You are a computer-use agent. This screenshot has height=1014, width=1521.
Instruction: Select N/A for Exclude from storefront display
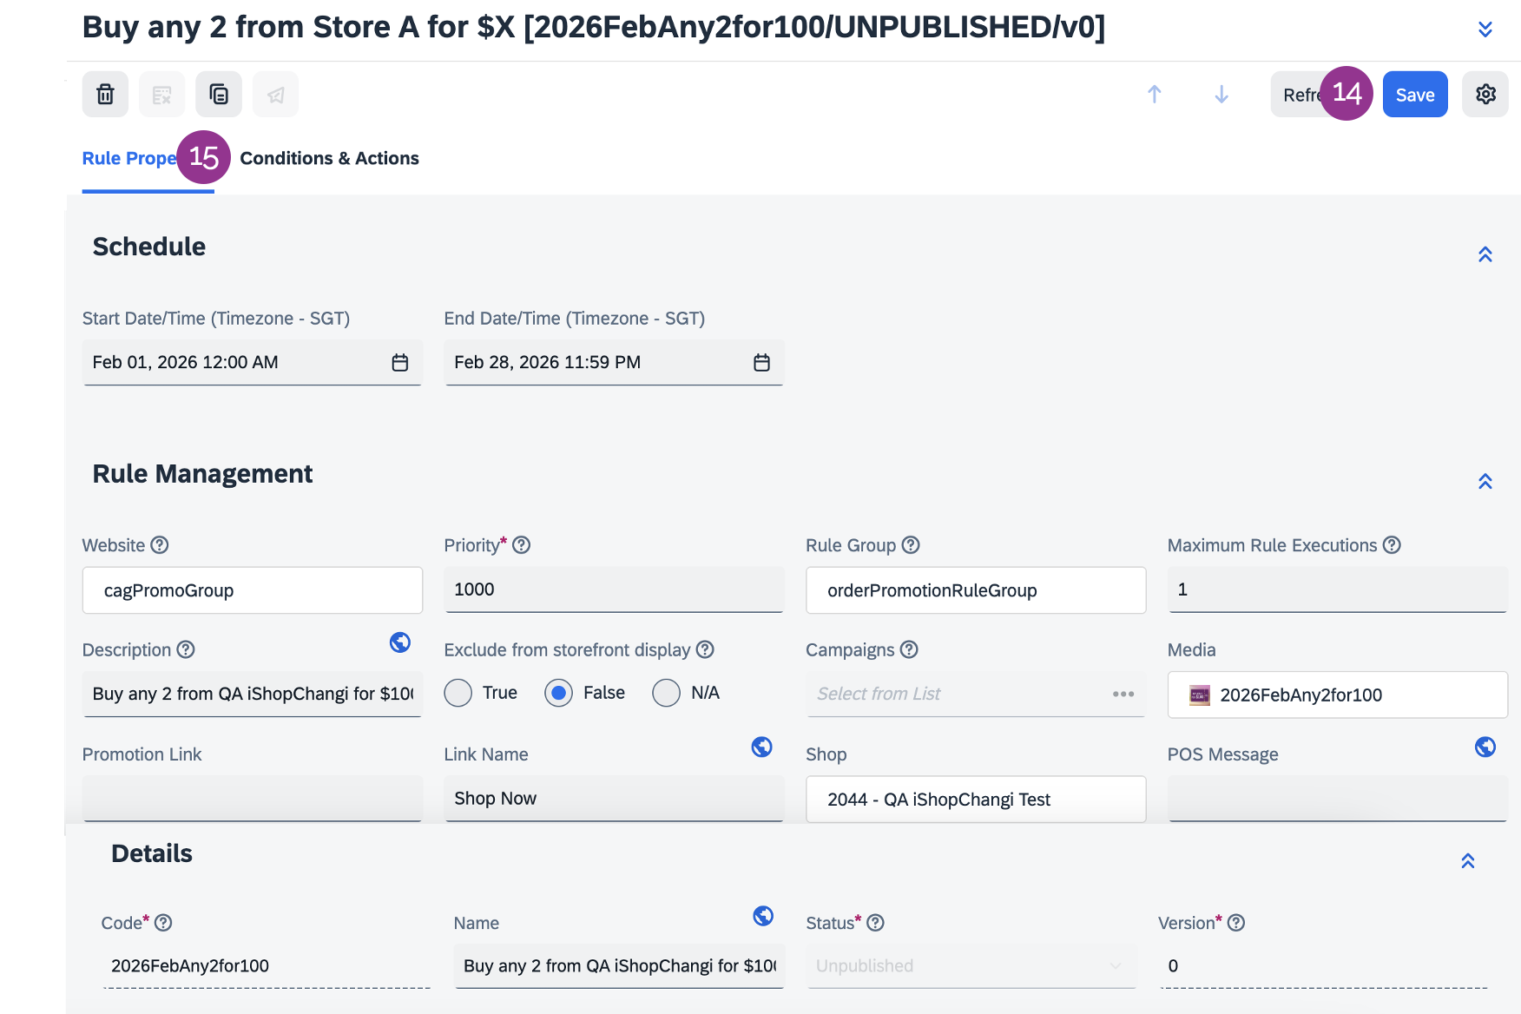[666, 693]
